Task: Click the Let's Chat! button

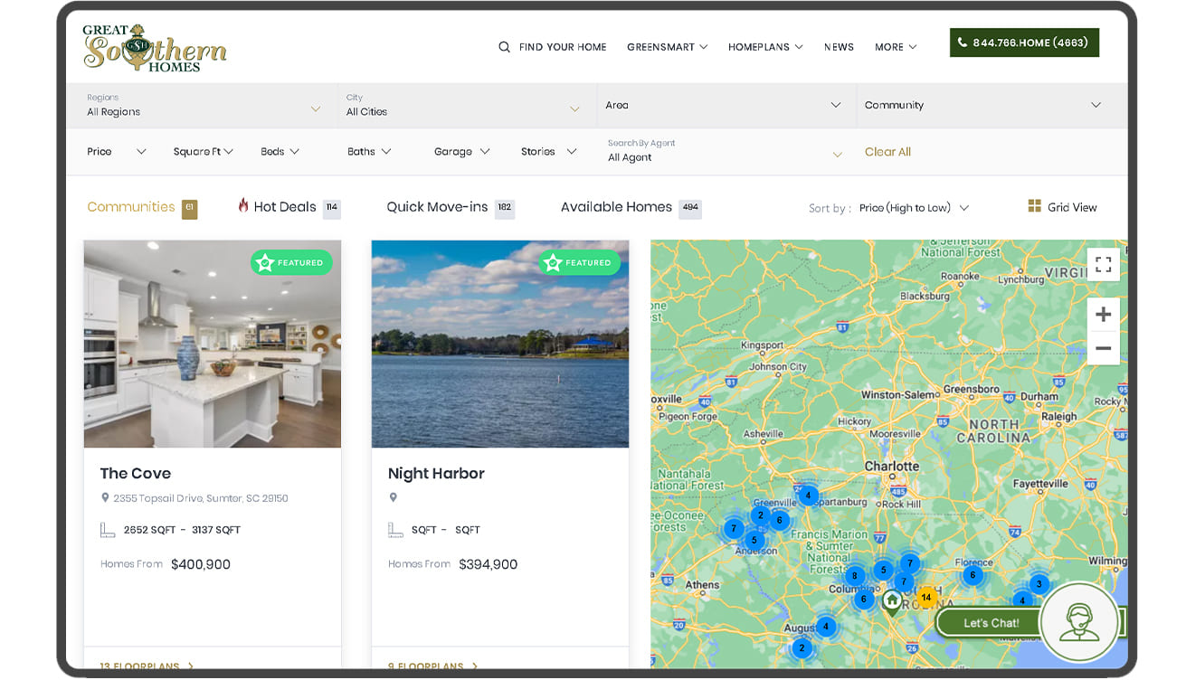Action: (x=990, y=623)
